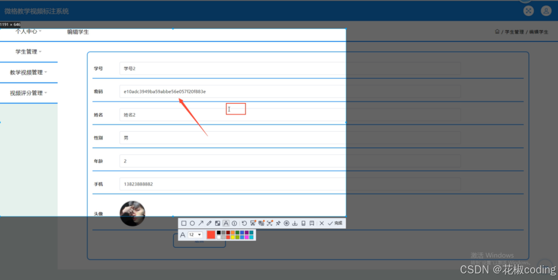Select the numbered marker tool

pyautogui.click(x=234, y=223)
